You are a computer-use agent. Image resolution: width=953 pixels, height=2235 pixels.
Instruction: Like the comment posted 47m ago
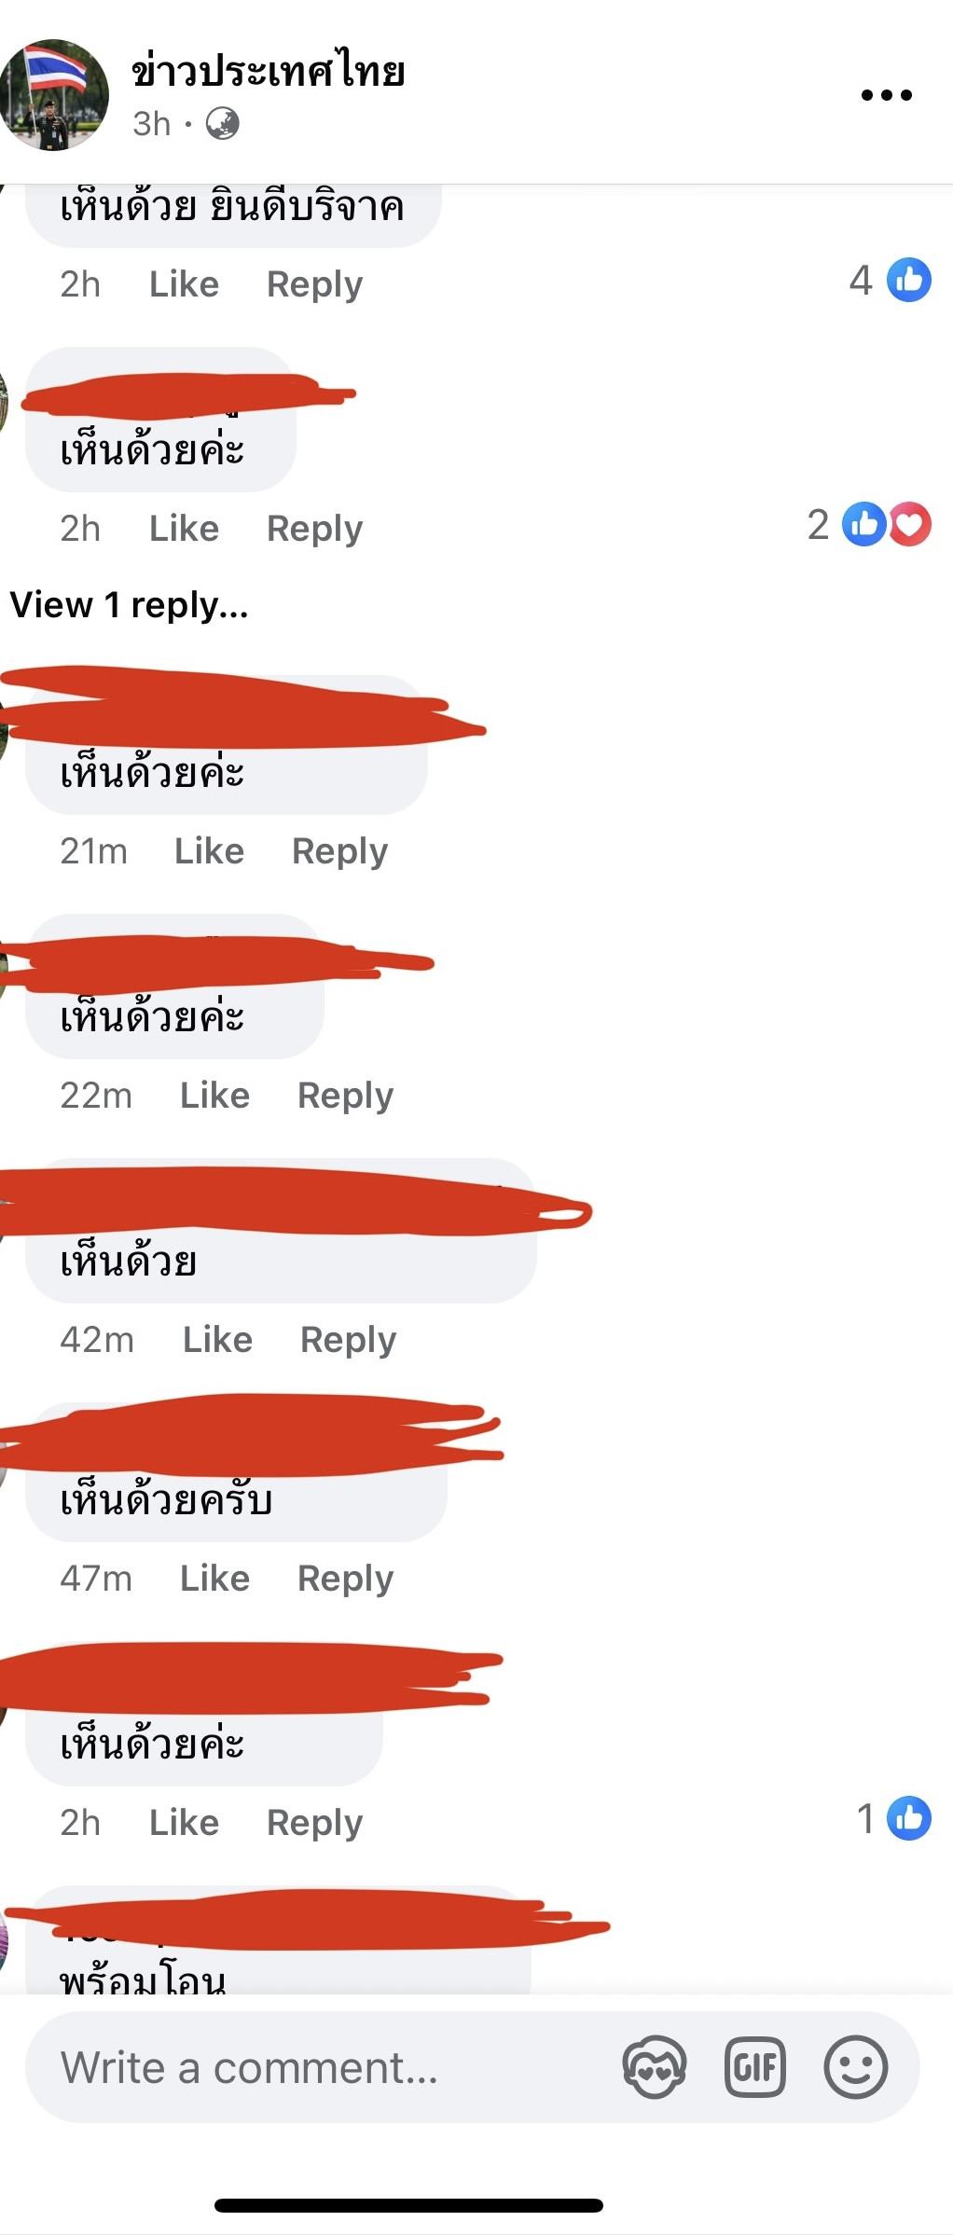coord(214,1579)
